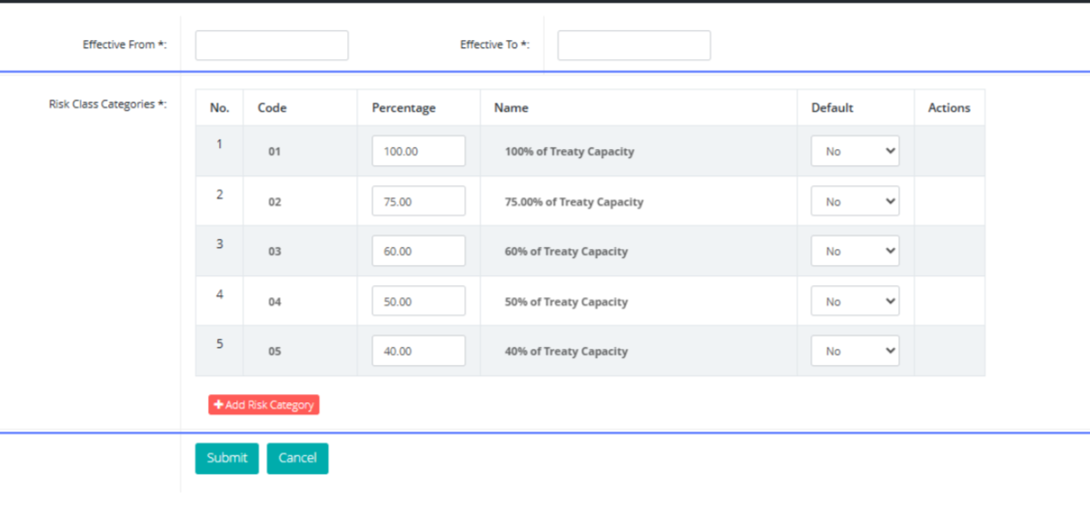
Task: Click the Effective From date field
Action: (x=272, y=45)
